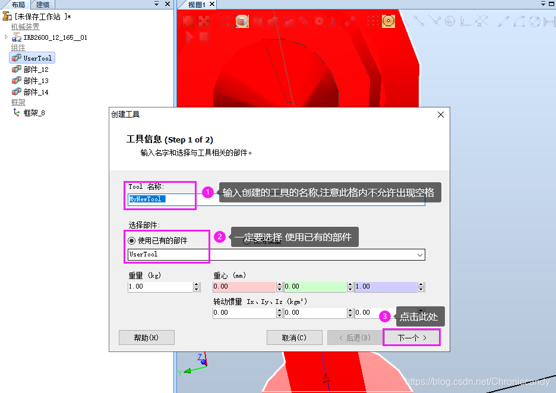Enable the Snap Local Origin icon
This screenshot has width=556, height=393.
pyautogui.click(x=466, y=21)
